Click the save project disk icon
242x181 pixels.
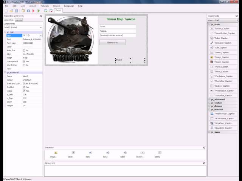(x=16, y=11)
